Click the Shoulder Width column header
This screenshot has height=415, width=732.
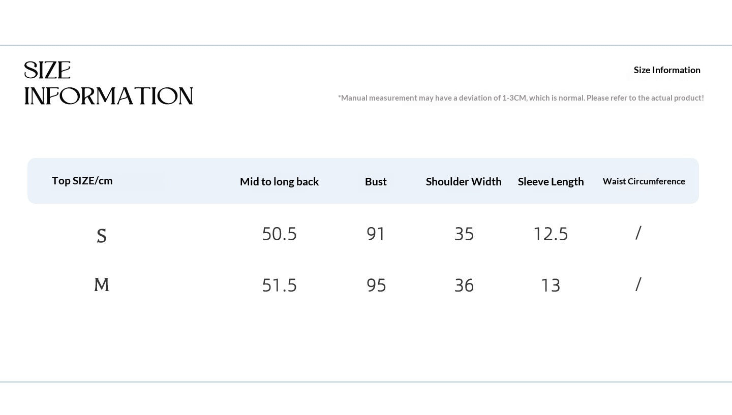pos(464,181)
